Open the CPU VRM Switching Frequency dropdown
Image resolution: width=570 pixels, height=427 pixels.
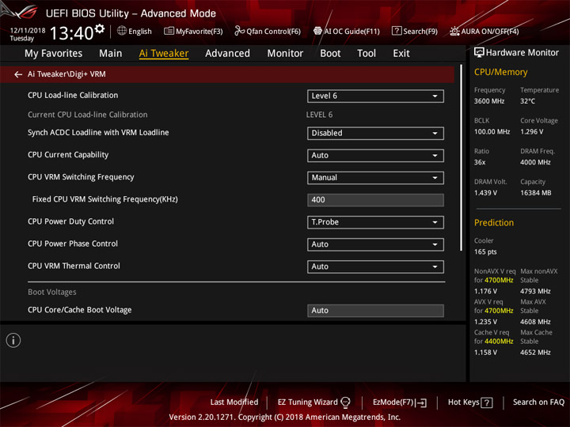[x=375, y=178]
